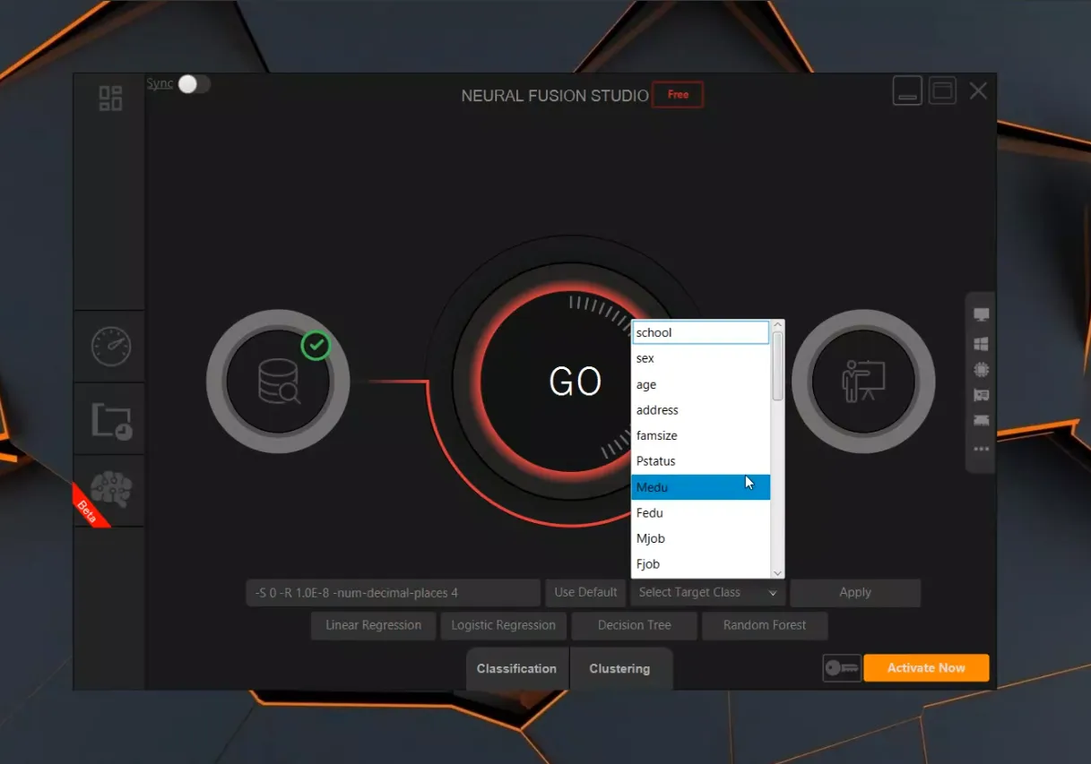Choose famsize in the target list
This screenshot has height=764, width=1091.
coord(700,435)
